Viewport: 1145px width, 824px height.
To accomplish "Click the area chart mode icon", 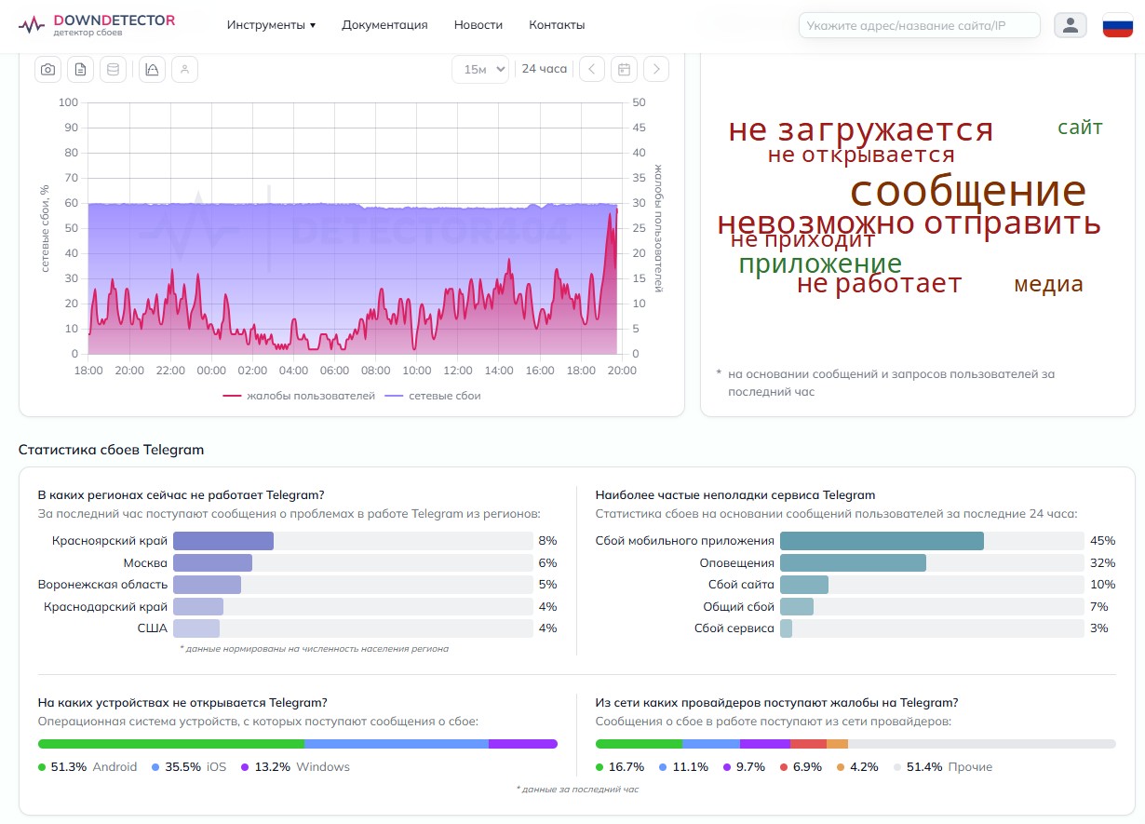I will click(x=153, y=69).
